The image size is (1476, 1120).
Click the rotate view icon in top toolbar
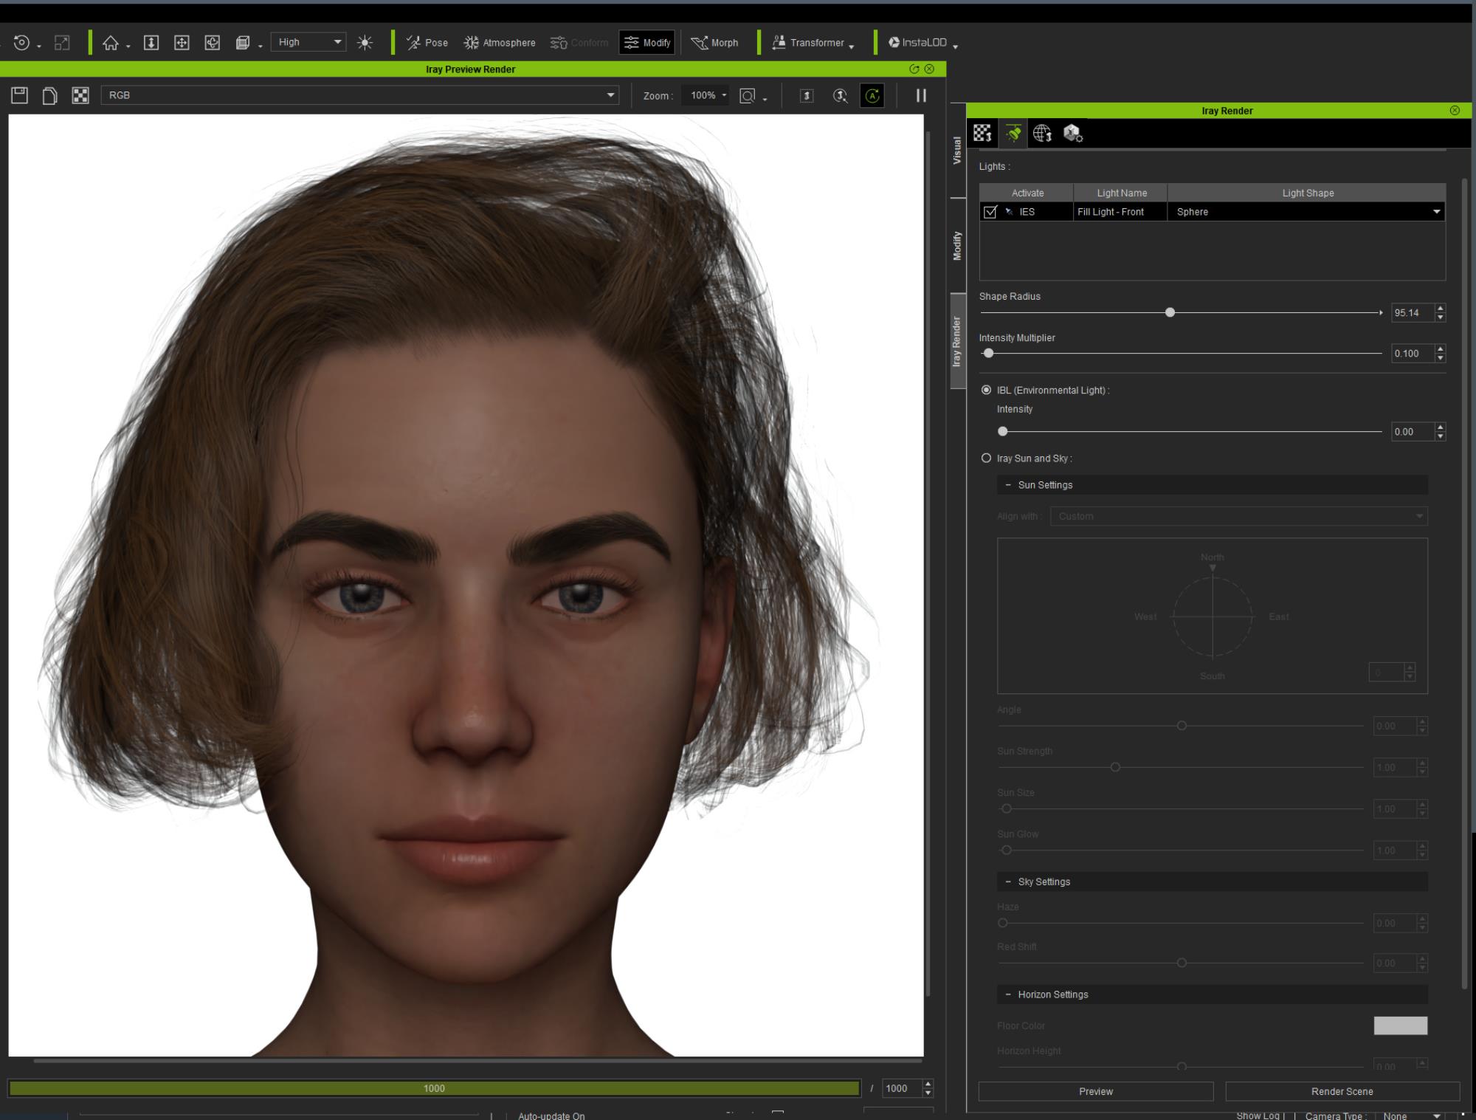coord(213,43)
